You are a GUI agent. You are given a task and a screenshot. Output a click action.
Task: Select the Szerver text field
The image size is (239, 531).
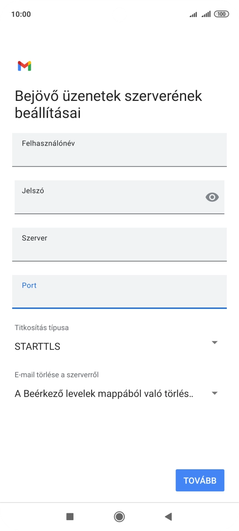119,245
